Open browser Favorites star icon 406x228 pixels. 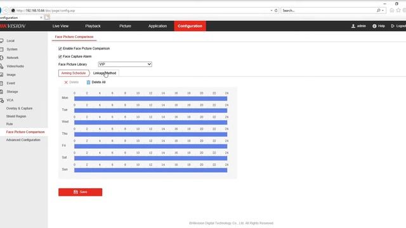[x=398, y=10]
